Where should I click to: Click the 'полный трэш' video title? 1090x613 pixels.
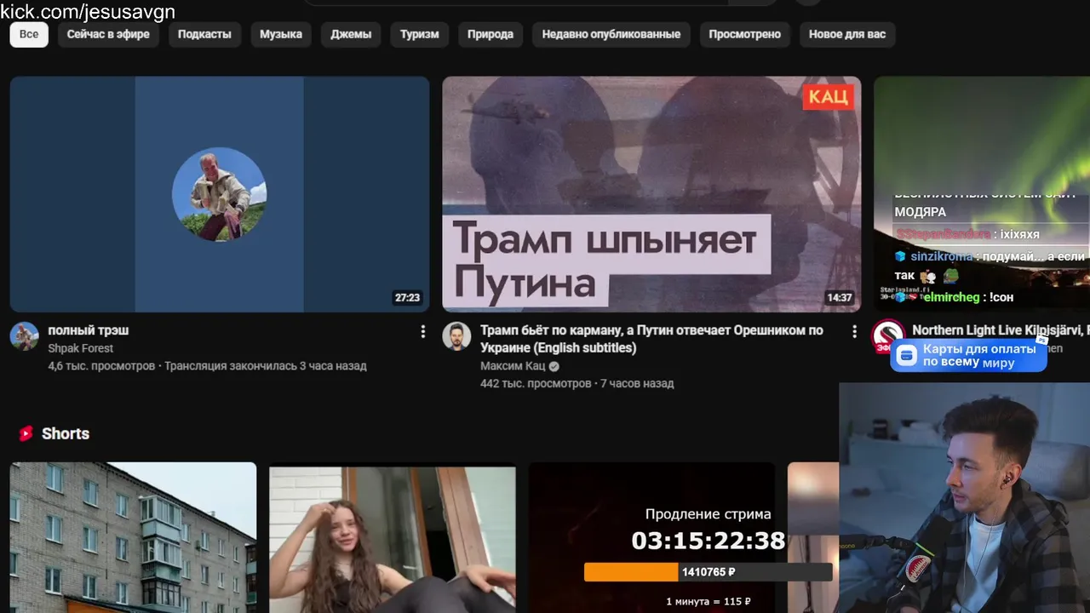point(89,330)
